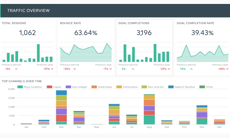Viewport: 230px width, 138px height.
Task: Click the TOTAL SESSIONS card title
Action: pyautogui.click(x=14, y=23)
